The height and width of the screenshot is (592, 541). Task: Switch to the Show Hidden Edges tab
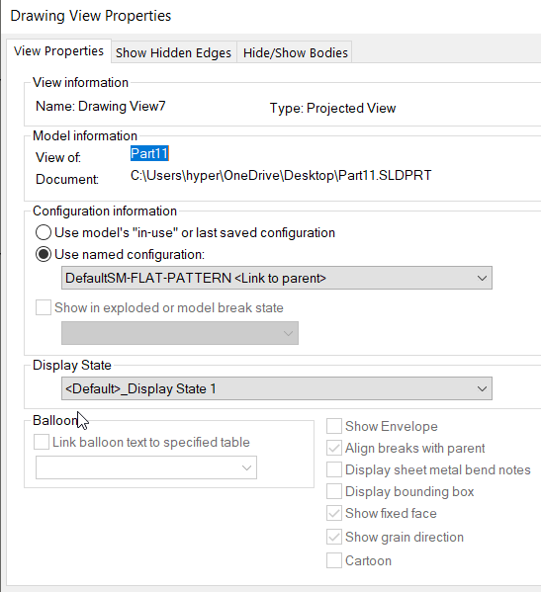point(173,52)
